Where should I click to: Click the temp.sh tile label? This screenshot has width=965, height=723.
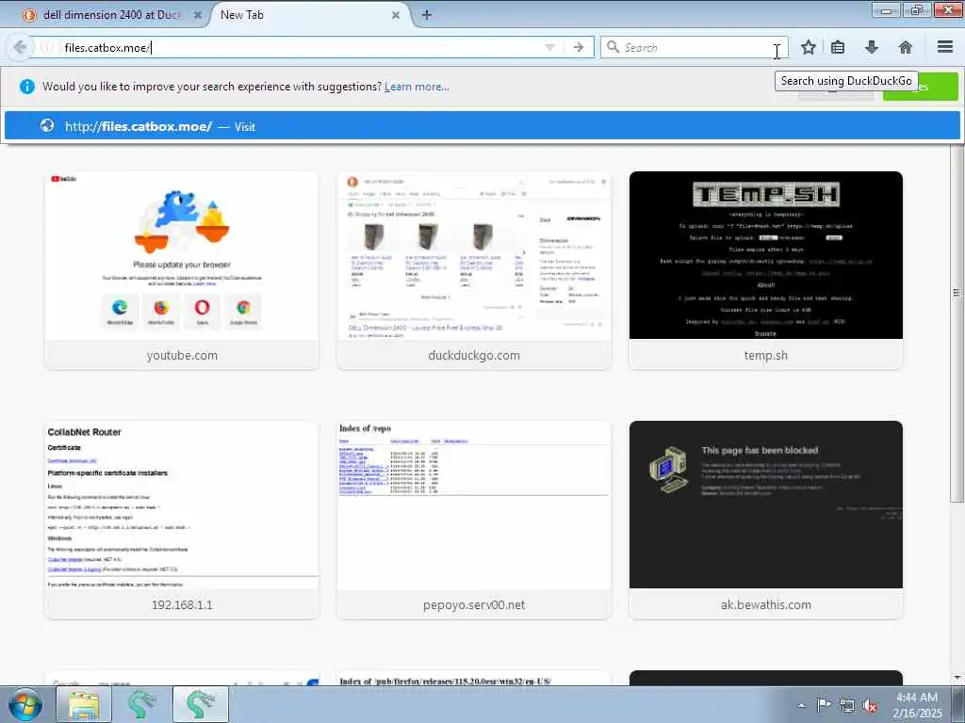click(765, 355)
